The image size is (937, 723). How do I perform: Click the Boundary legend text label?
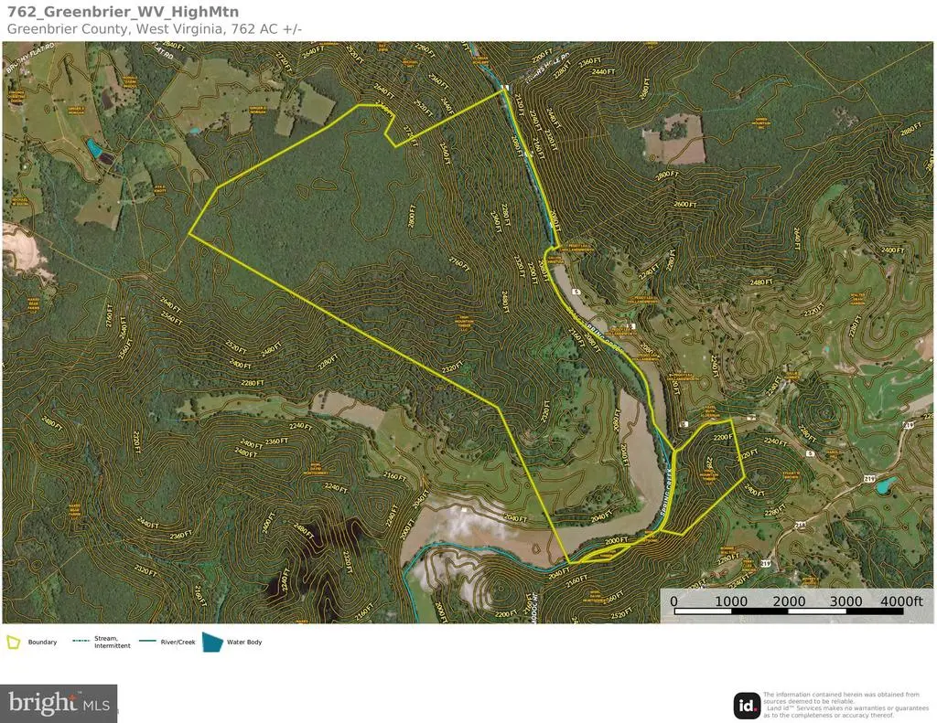pos(42,643)
